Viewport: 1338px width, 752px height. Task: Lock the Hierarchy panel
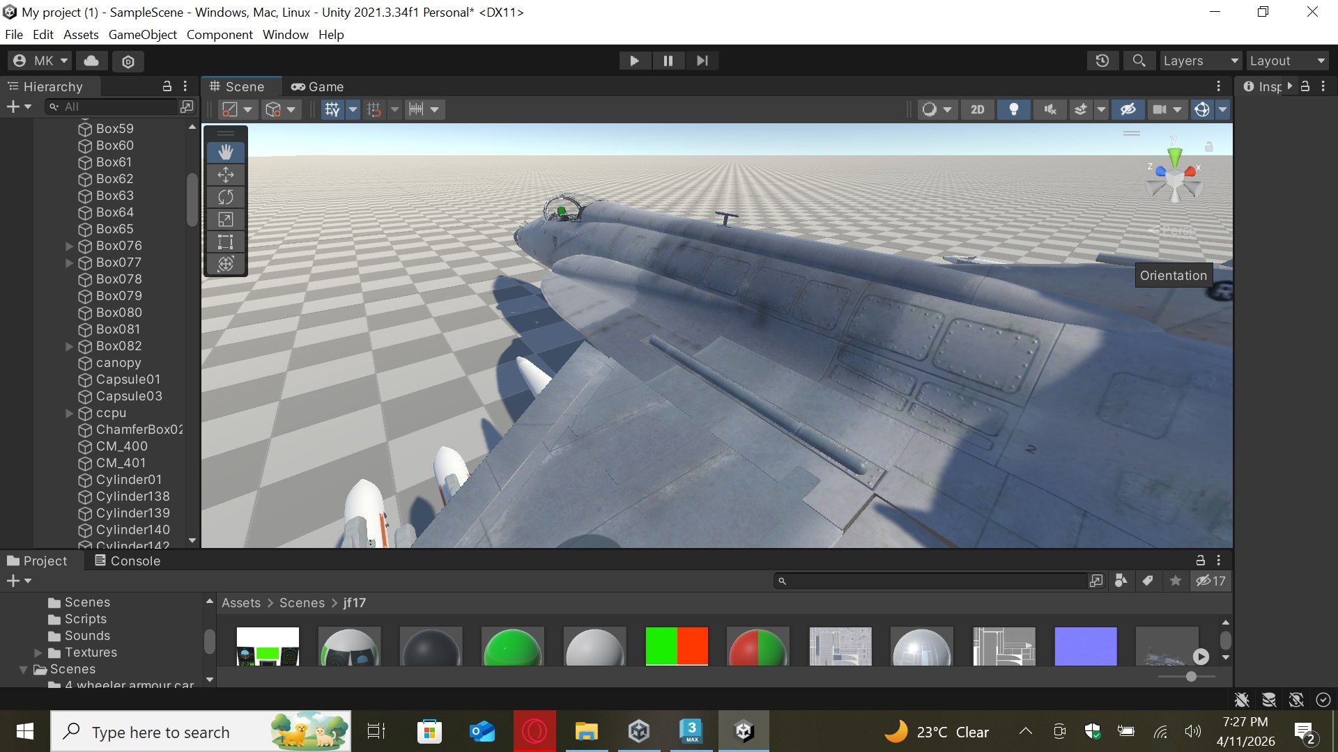pyautogui.click(x=167, y=86)
